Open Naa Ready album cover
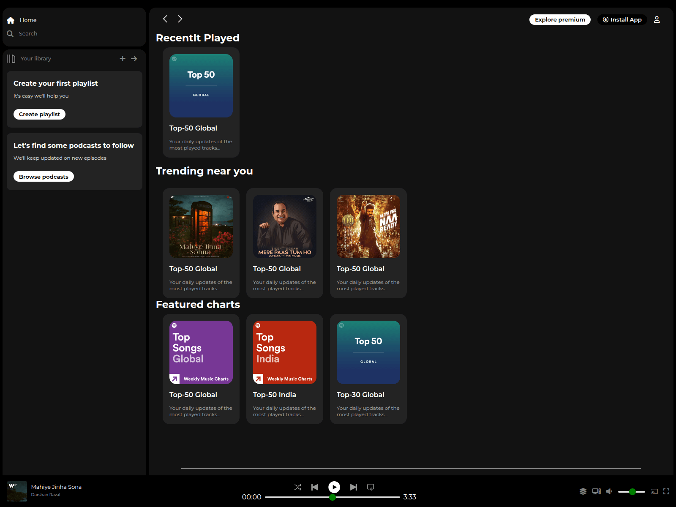The width and height of the screenshot is (676, 507). tap(368, 226)
